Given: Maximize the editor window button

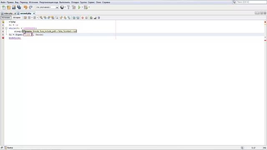Looking at the screenshot, I should click(265, 13).
